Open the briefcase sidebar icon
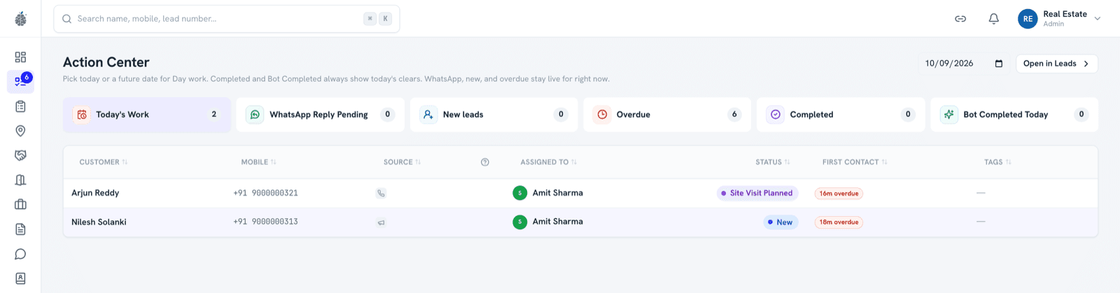Image resolution: width=1120 pixels, height=293 pixels. [20, 204]
